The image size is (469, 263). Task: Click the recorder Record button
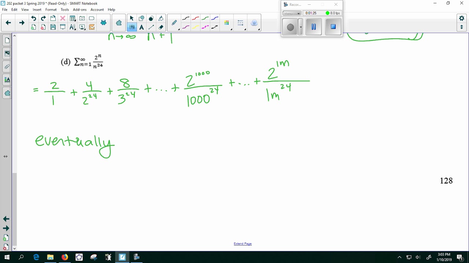[290, 27]
